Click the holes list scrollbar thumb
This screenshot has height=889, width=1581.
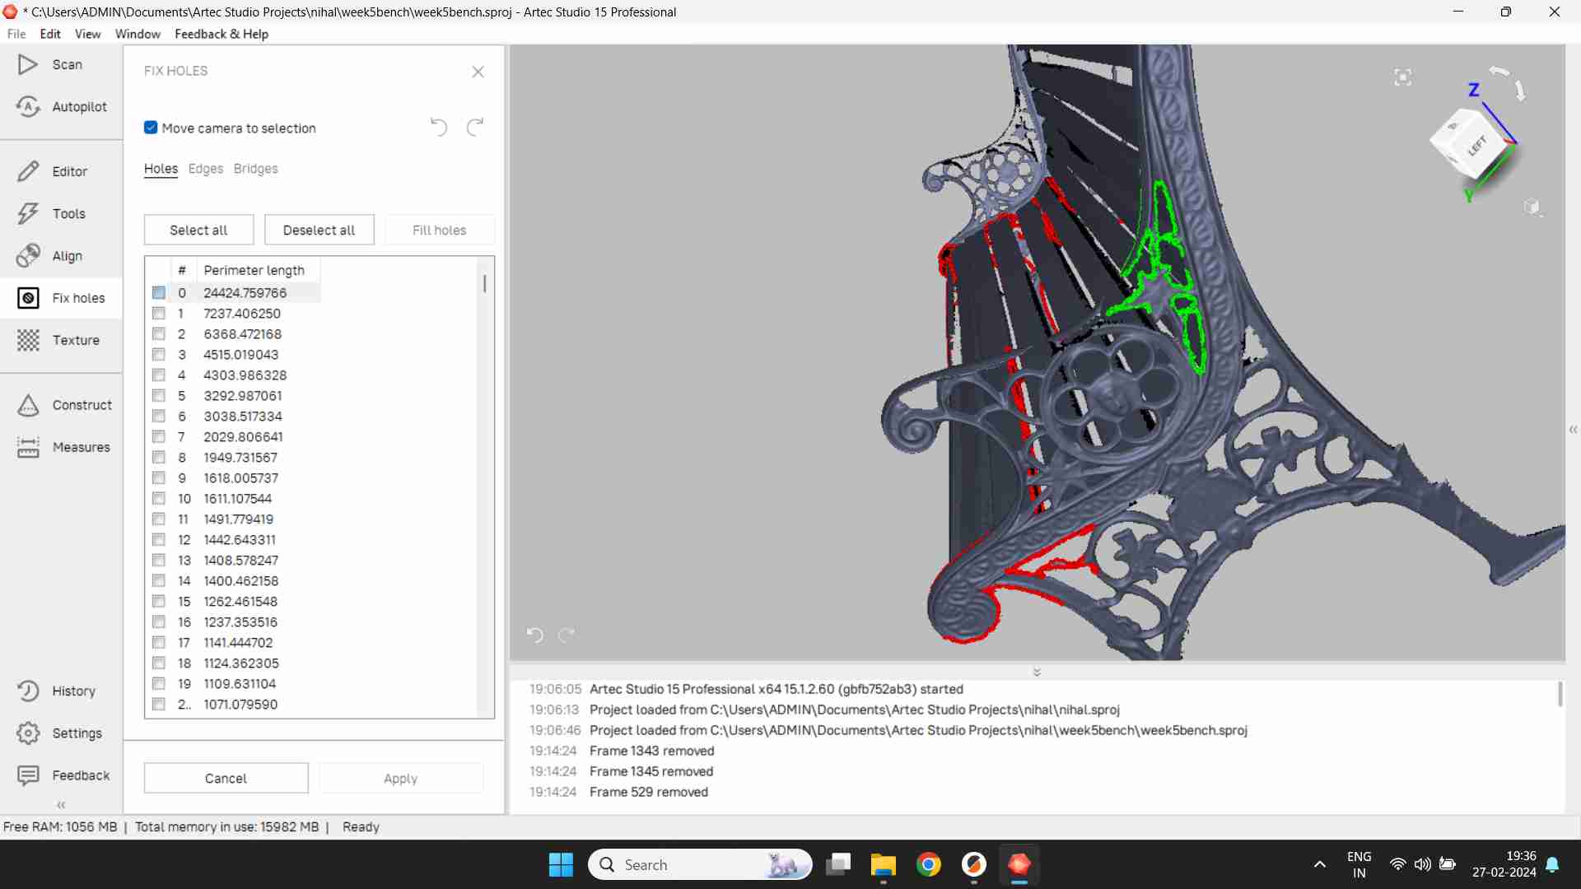click(x=485, y=283)
